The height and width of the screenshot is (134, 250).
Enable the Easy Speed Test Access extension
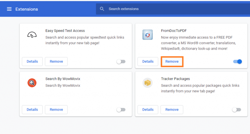point(121,61)
